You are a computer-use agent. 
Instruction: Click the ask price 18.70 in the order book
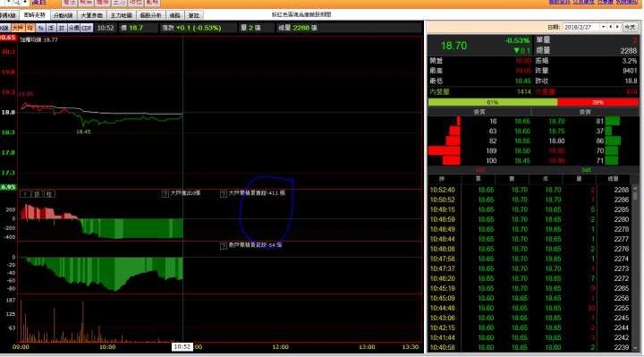(556, 121)
